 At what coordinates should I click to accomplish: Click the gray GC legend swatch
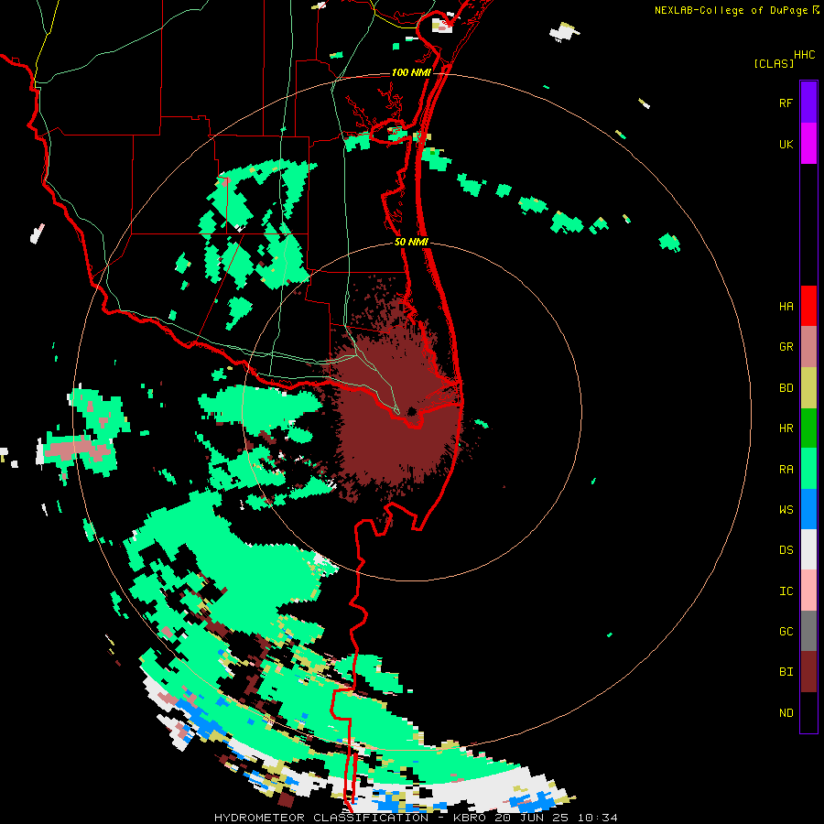pyautogui.click(x=808, y=631)
